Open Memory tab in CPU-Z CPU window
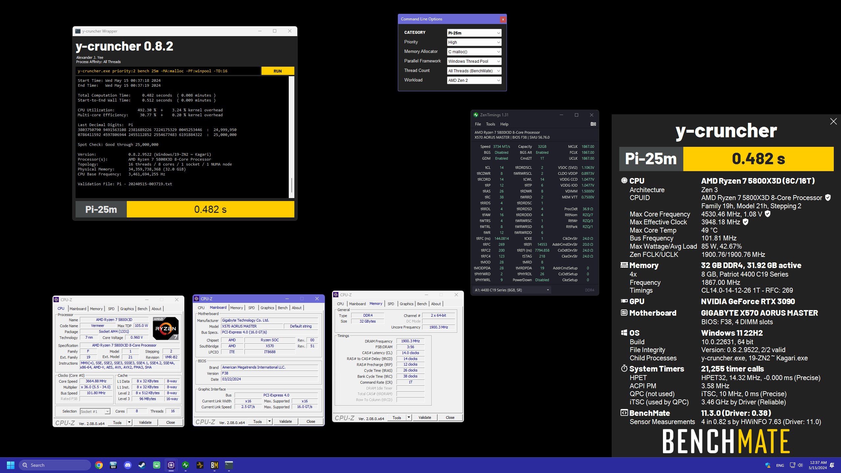The height and width of the screenshot is (473, 841). (96, 309)
